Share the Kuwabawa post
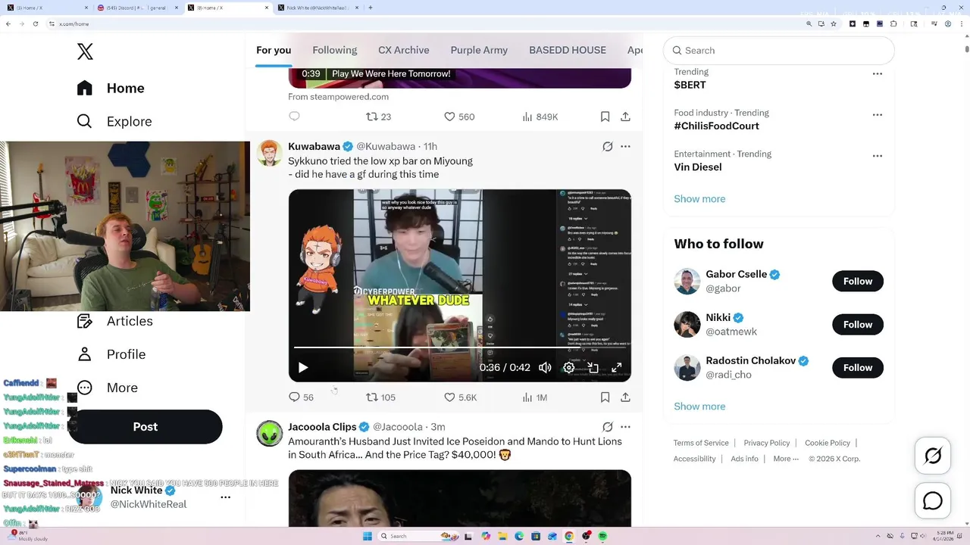Screen dimensions: 970x545 point(625,397)
